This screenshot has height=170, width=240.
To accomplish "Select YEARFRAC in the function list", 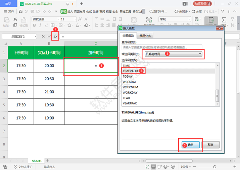I will pos(169,103).
